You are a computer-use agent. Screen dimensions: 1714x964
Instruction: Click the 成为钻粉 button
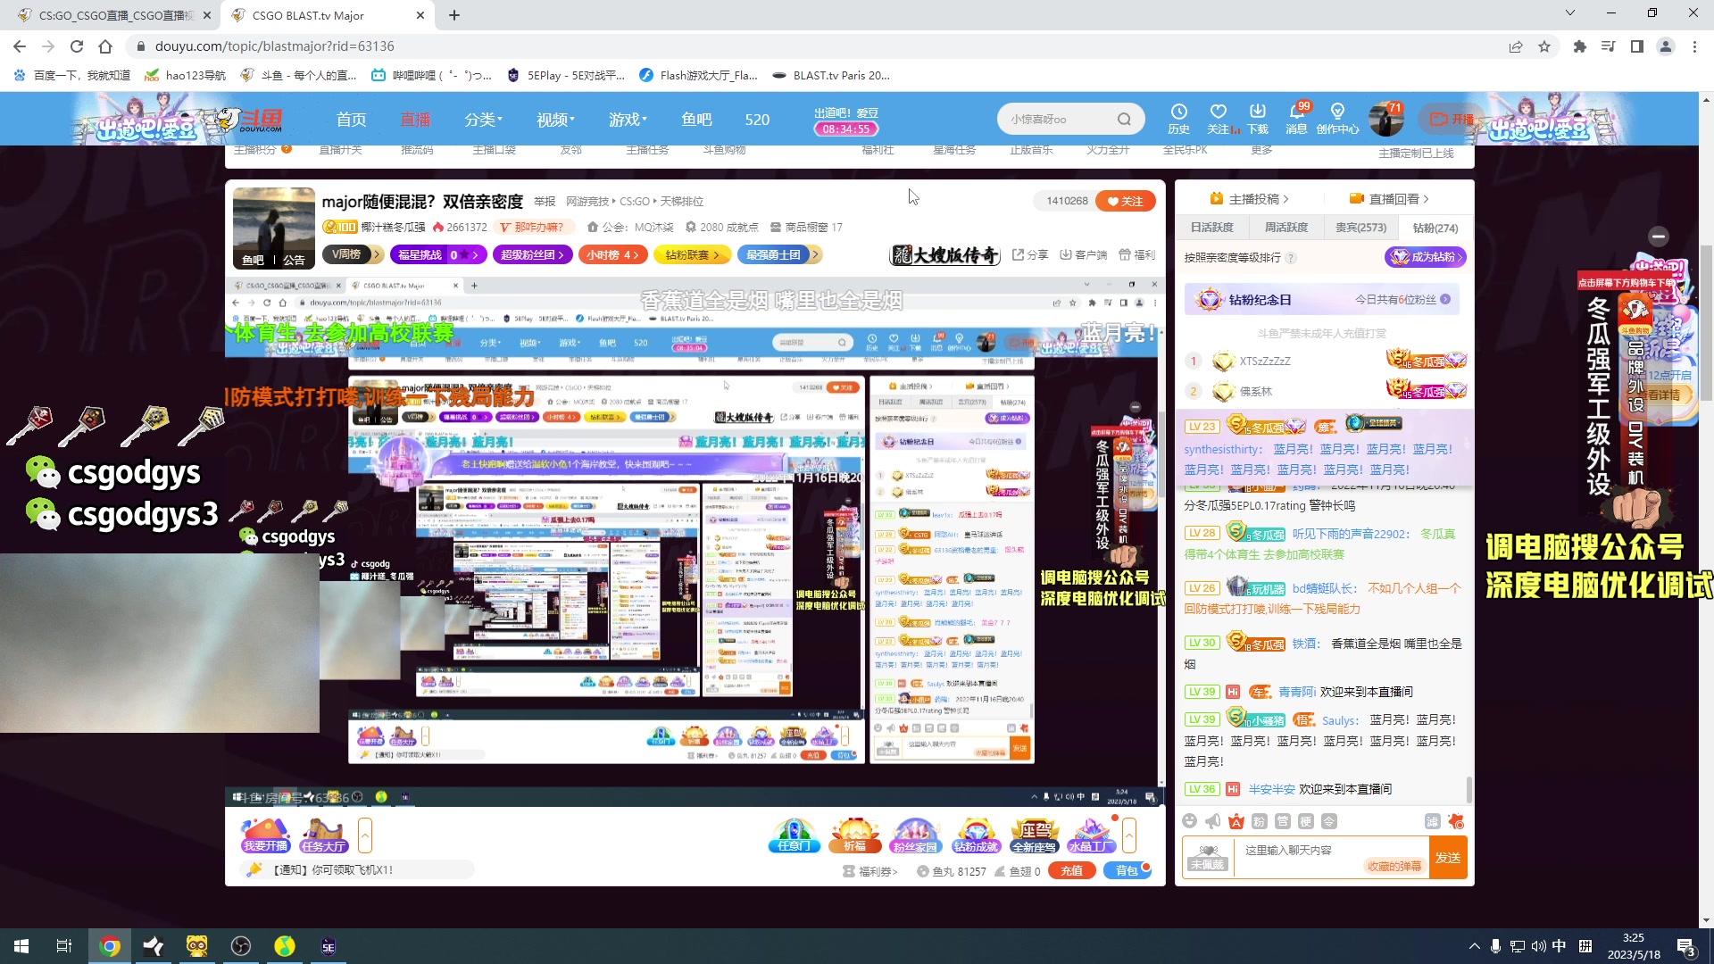point(1425,257)
